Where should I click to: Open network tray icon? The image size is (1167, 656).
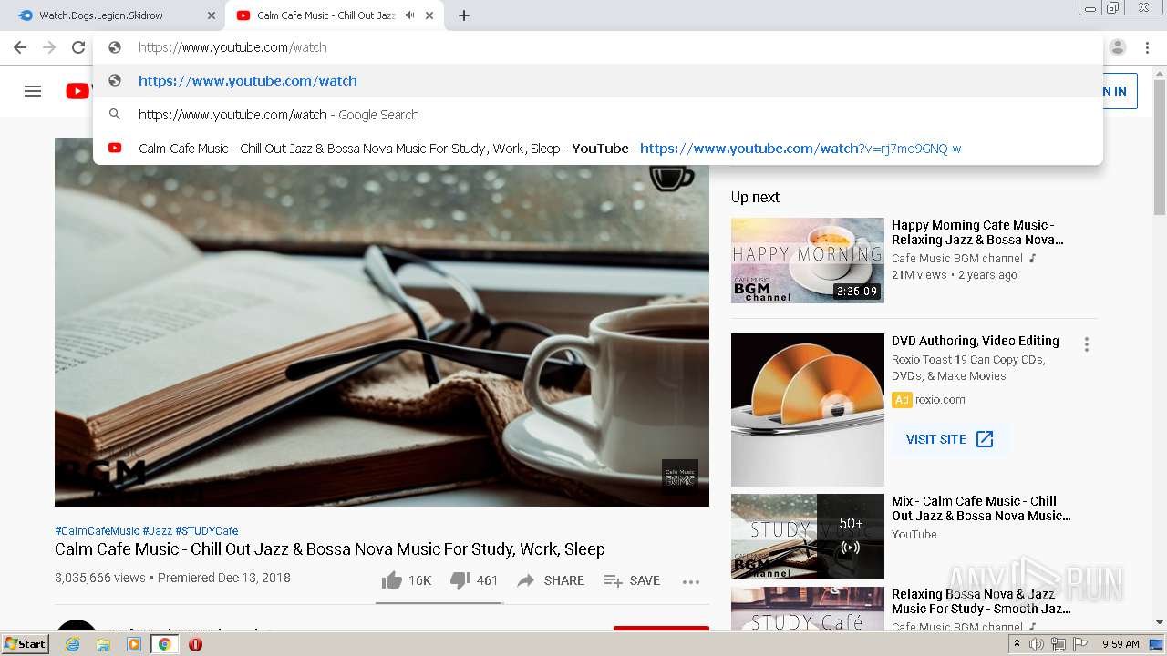tap(1059, 644)
